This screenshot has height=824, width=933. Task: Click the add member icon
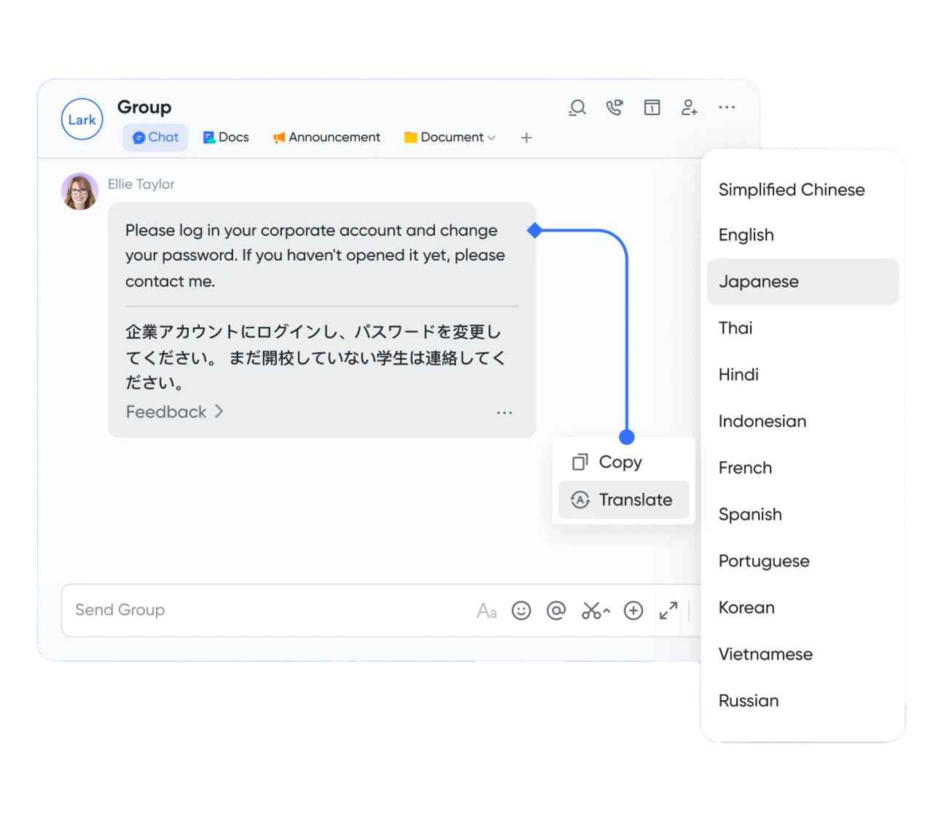(689, 108)
